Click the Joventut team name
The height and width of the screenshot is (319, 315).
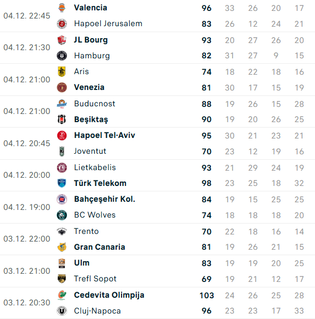[x=90, y=151]
